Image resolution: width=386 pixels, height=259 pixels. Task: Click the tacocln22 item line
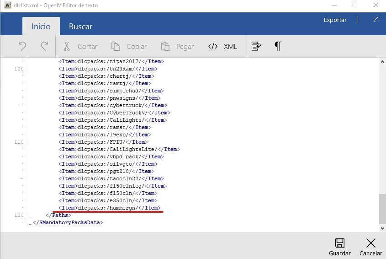tap(111, 178)
